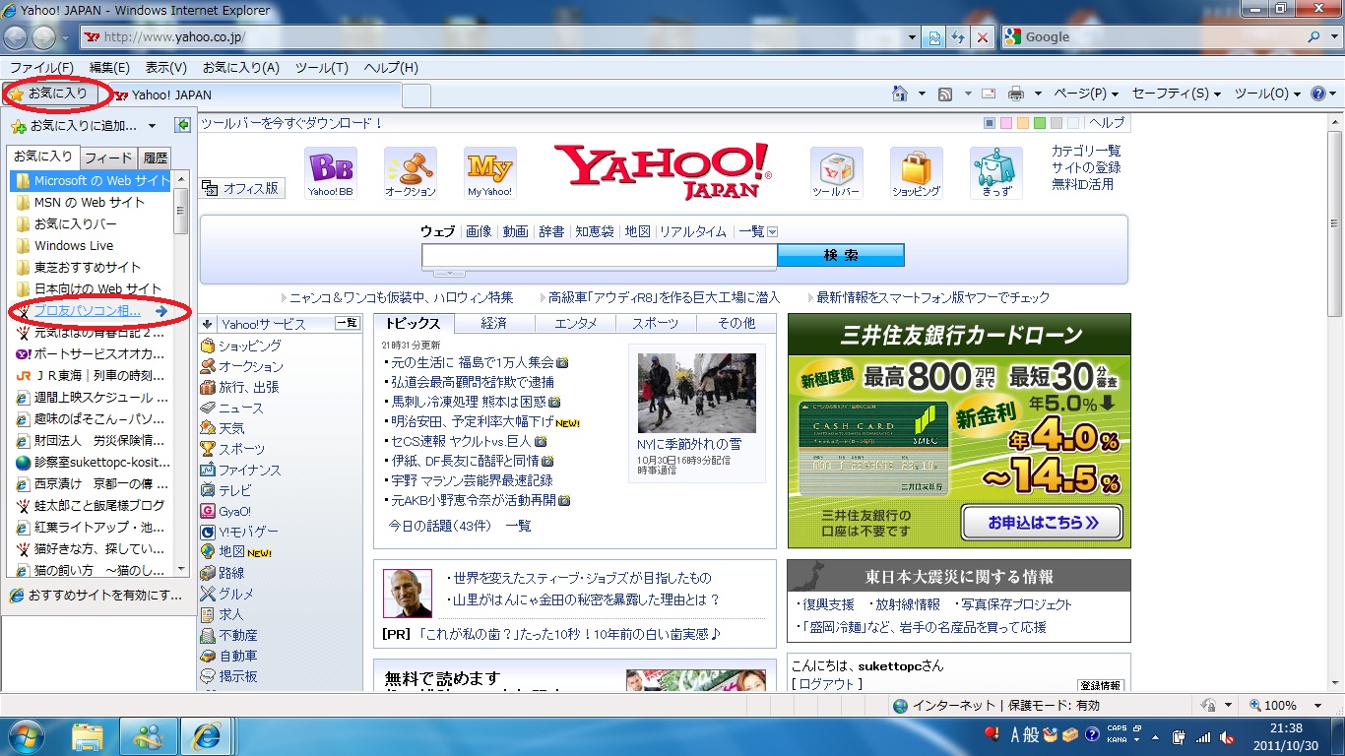Open Windows Live Messenger icon in taskbar

pyautogui.click(x=148, y=735)
